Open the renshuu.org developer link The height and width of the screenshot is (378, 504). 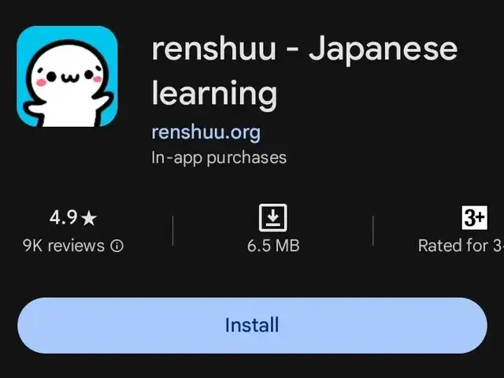point(206,132)
